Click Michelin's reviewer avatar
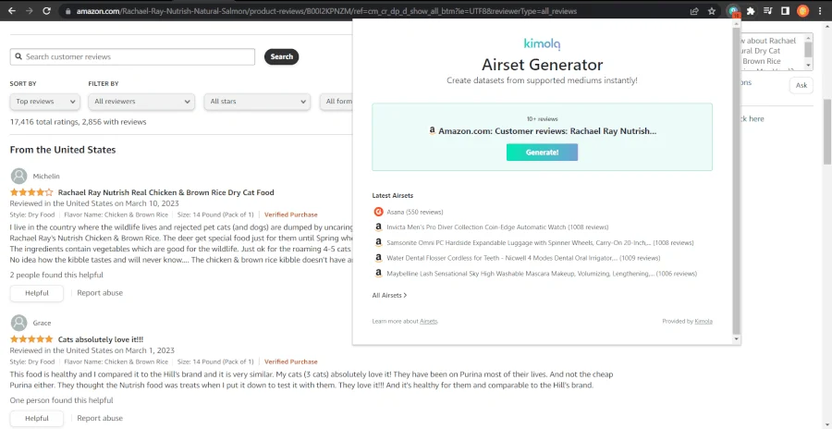This screenshot has width=832, height=429. tap(19, 176)
